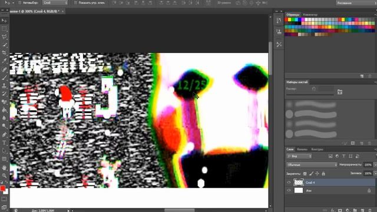This screenshot has width=377, height=212.
Task: Toggle lock image pixels brush icon
Action: (311, 173)
